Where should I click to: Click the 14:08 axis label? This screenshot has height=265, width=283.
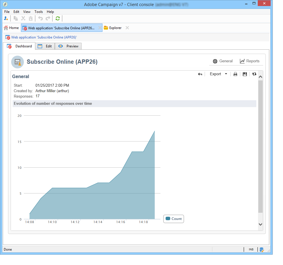30,222
